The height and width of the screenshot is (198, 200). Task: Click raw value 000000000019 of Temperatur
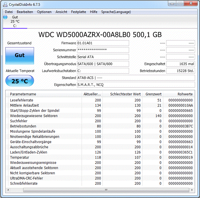pyautogui.click(x=181, y=158)
